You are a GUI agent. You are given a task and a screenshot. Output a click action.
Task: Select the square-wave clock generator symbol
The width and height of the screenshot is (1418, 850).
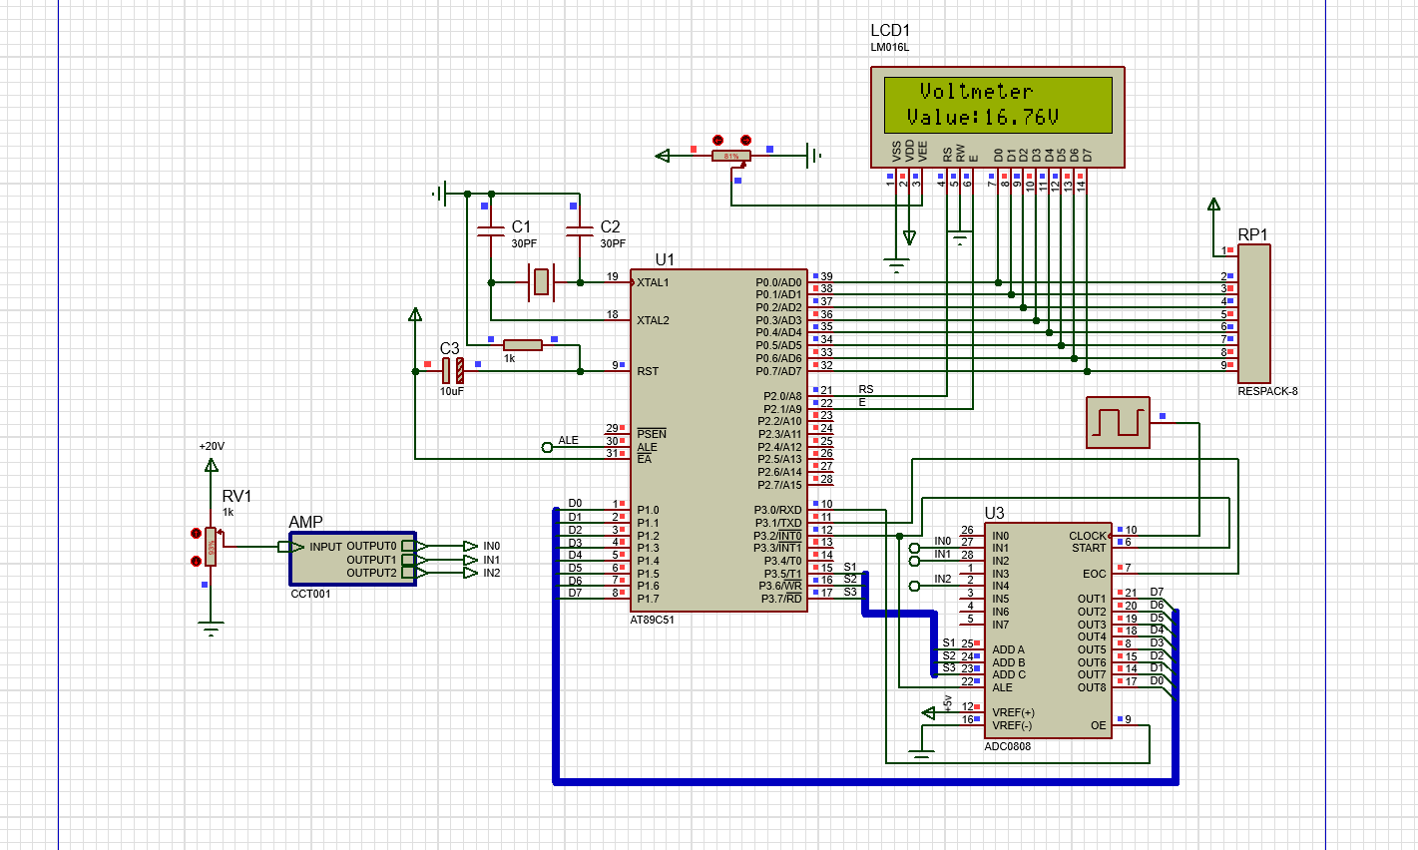click(1118, 423)
